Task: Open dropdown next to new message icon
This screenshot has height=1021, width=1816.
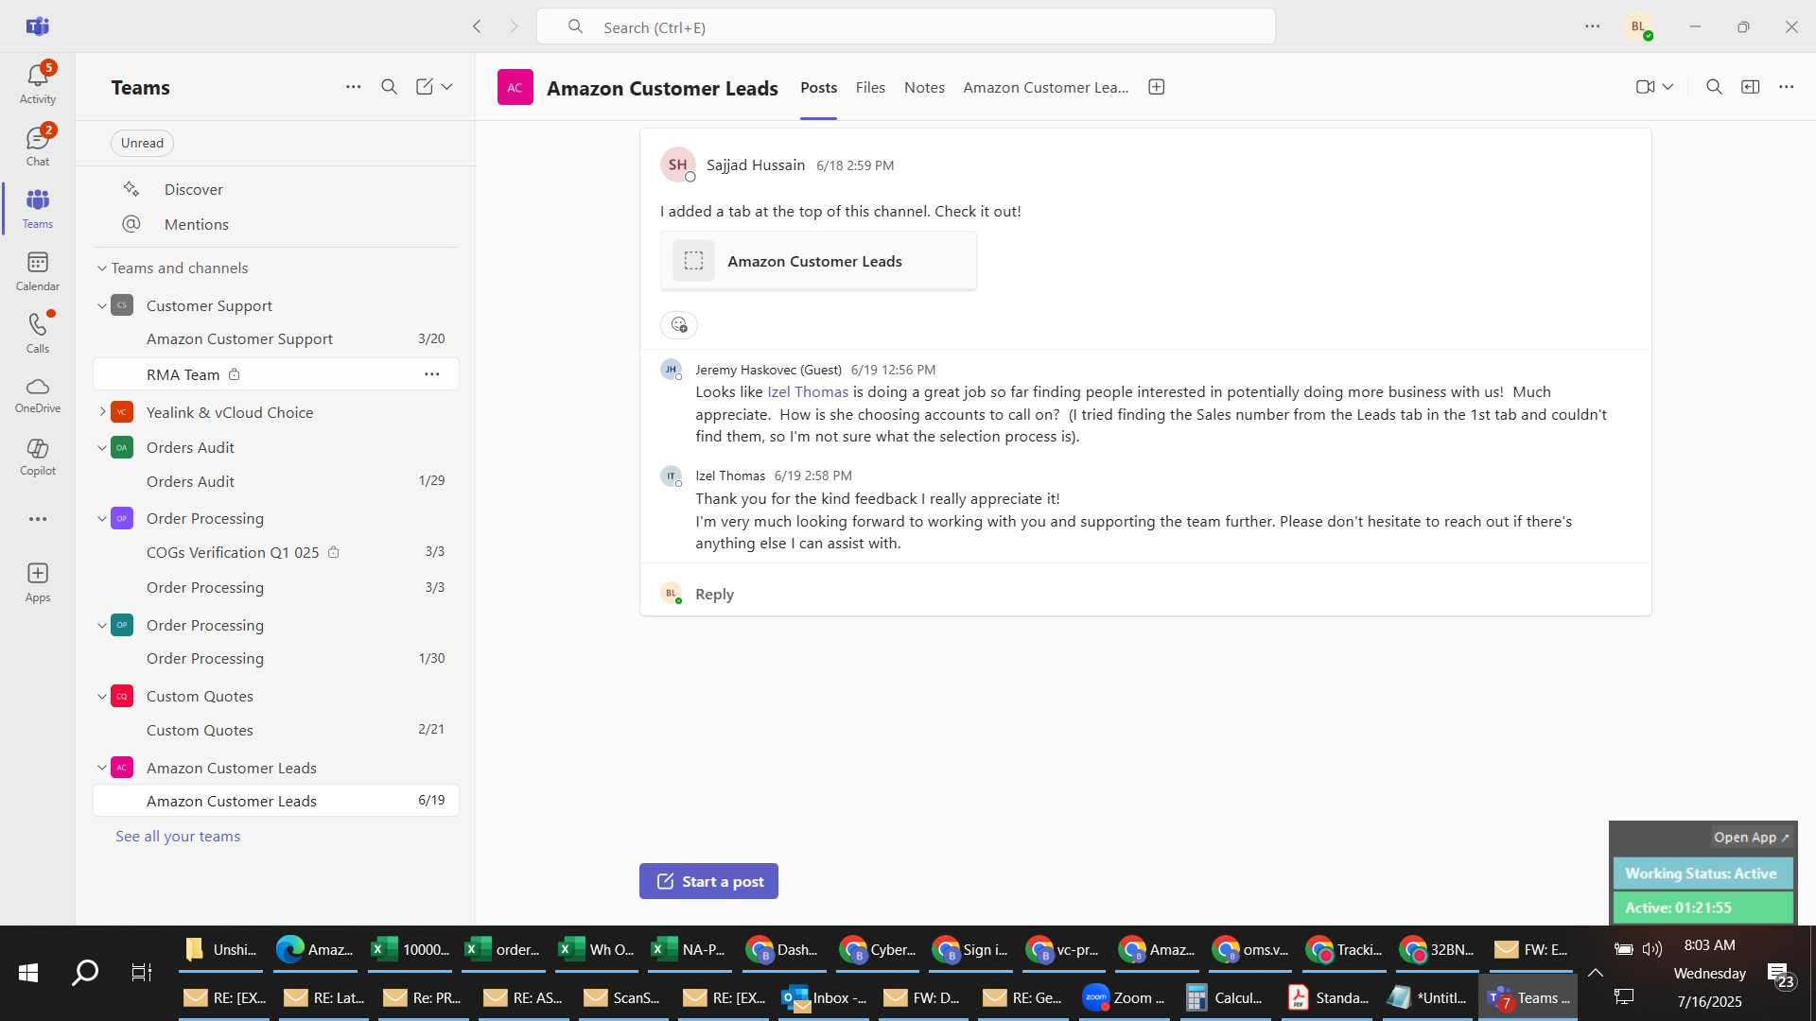Action: (x=447, y=87)
